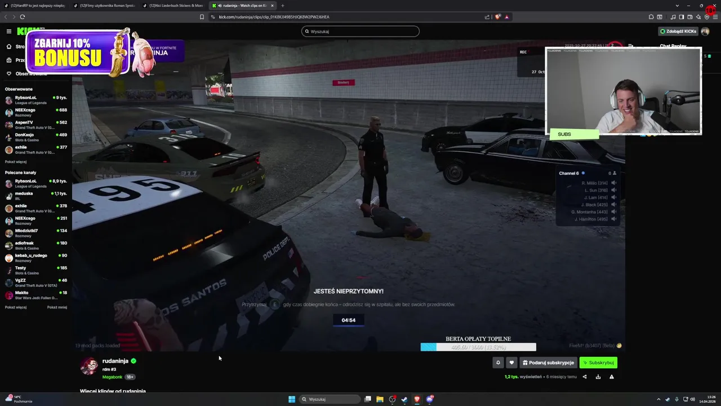Open the browser extensions puzzle icon

(651, 17)
